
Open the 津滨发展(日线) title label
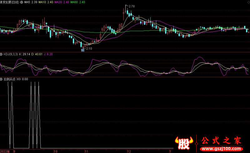point(9,2)
